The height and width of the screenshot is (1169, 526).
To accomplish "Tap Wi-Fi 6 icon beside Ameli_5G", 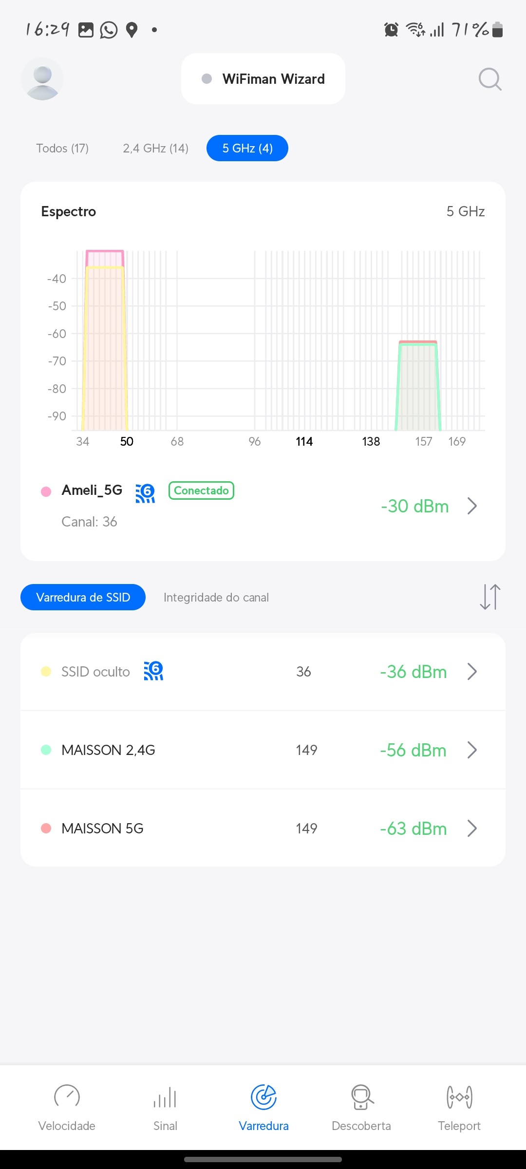I will point(145,493).
